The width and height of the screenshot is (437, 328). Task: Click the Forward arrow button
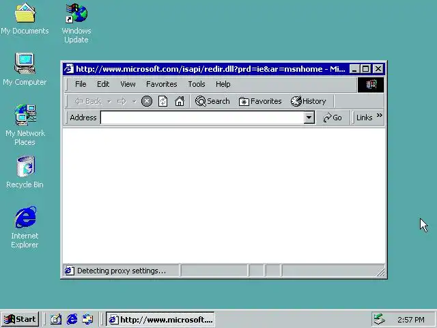pos(122,101)
